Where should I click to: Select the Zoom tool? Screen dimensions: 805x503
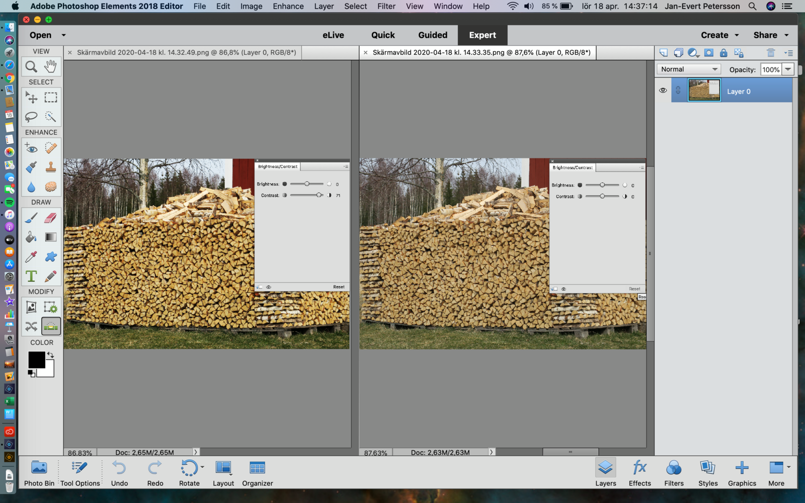coord(31,66)
